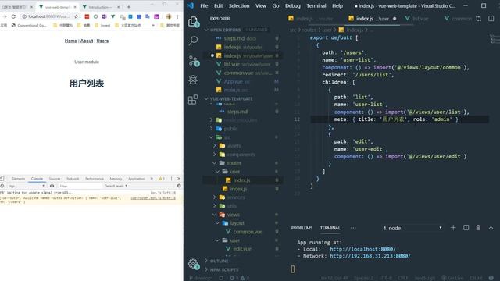500x281 pixels.
Task: Click the console Filter input field
Action: [80, 186]
